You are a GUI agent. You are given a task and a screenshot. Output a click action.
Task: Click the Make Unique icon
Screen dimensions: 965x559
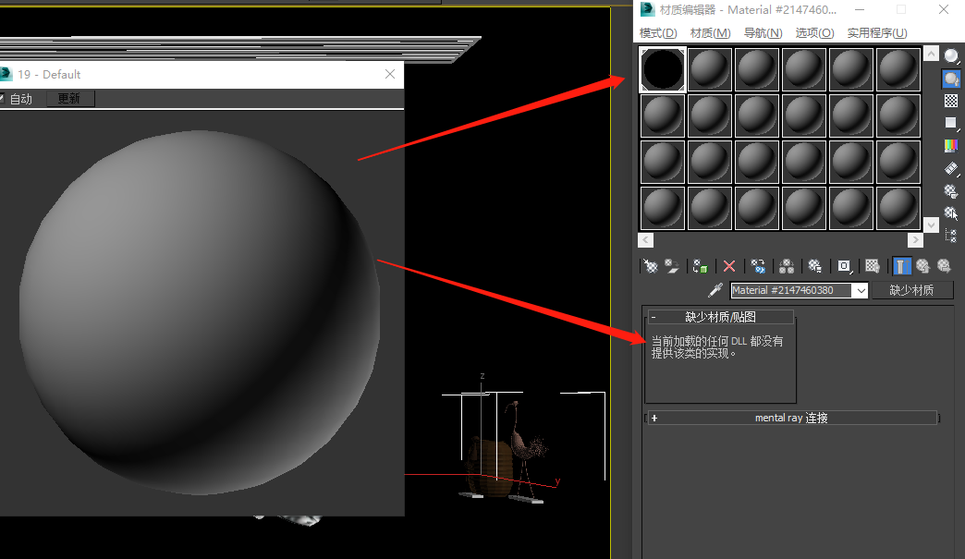pyautogui.click(x=787, y=266)
